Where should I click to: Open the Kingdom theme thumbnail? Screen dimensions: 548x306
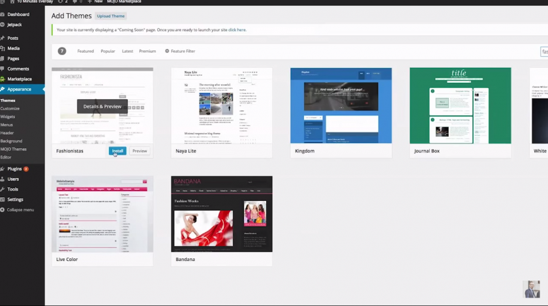coord(341,106)
